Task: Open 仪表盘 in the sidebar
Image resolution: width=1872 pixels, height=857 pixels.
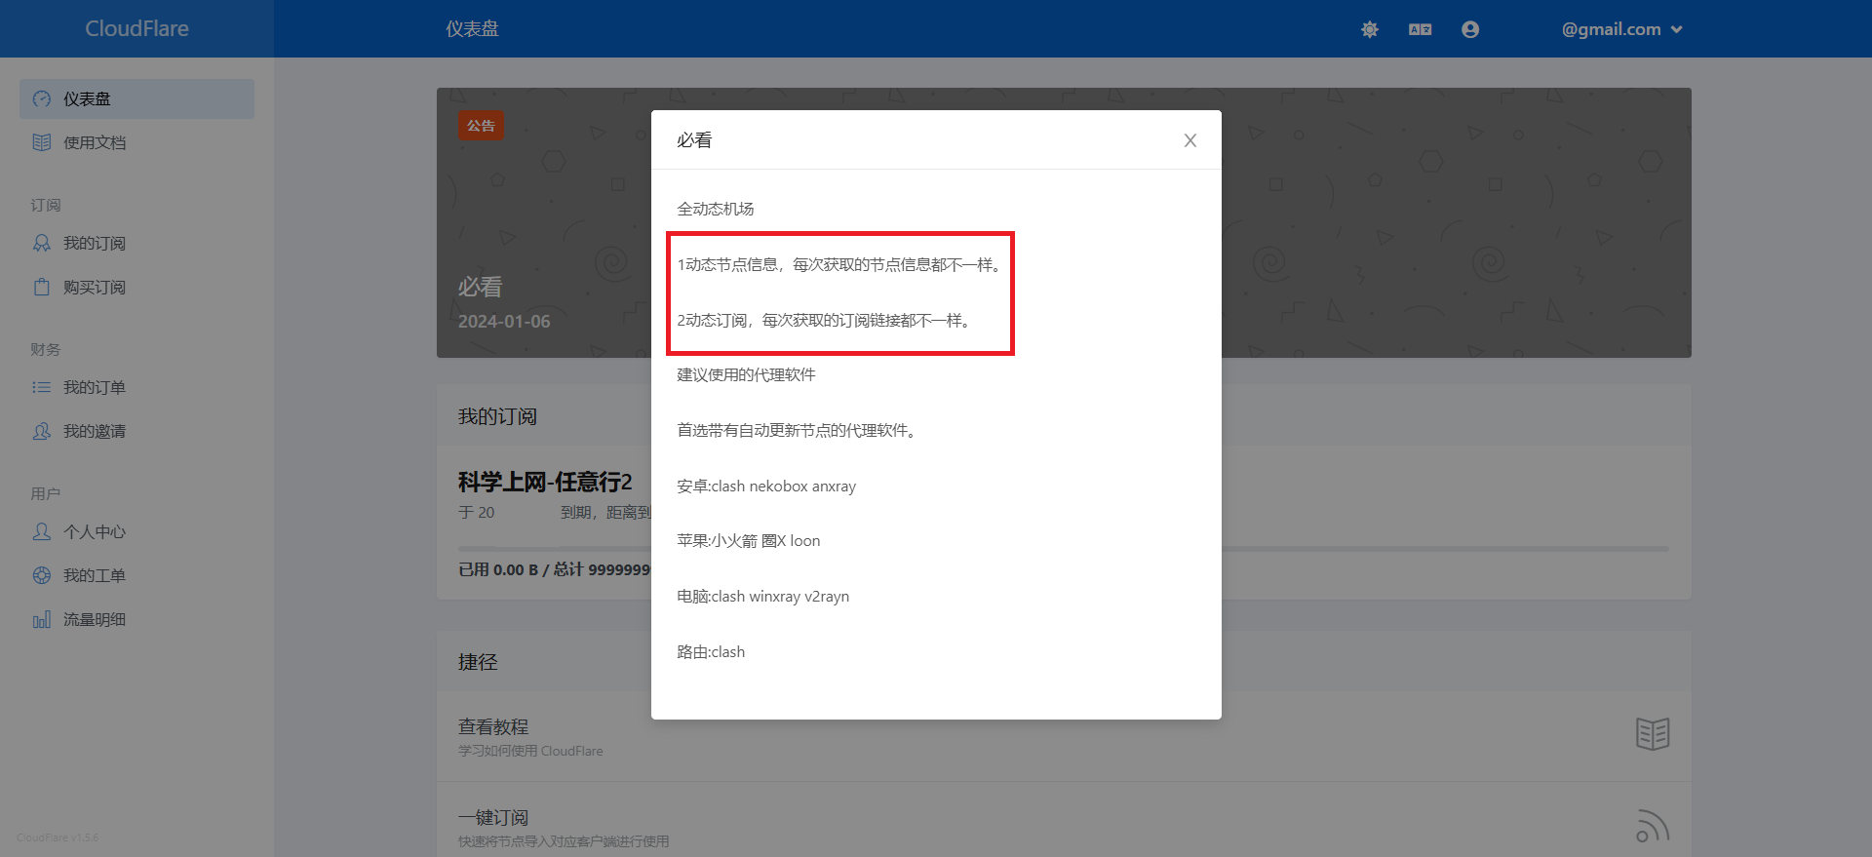Action: pyautogui.click(x=87, y=99)
